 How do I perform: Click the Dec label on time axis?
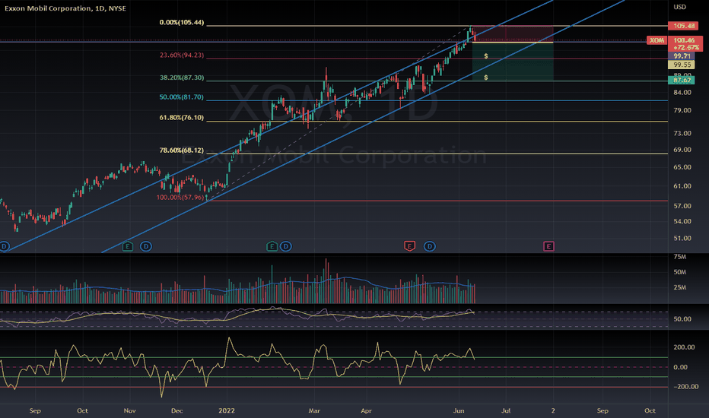(176, 410)
